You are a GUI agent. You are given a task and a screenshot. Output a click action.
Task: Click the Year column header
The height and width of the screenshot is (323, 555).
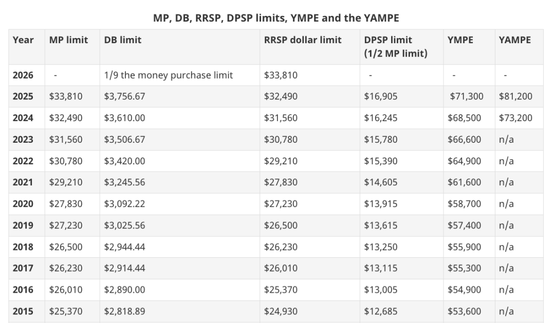pos(23,40)
